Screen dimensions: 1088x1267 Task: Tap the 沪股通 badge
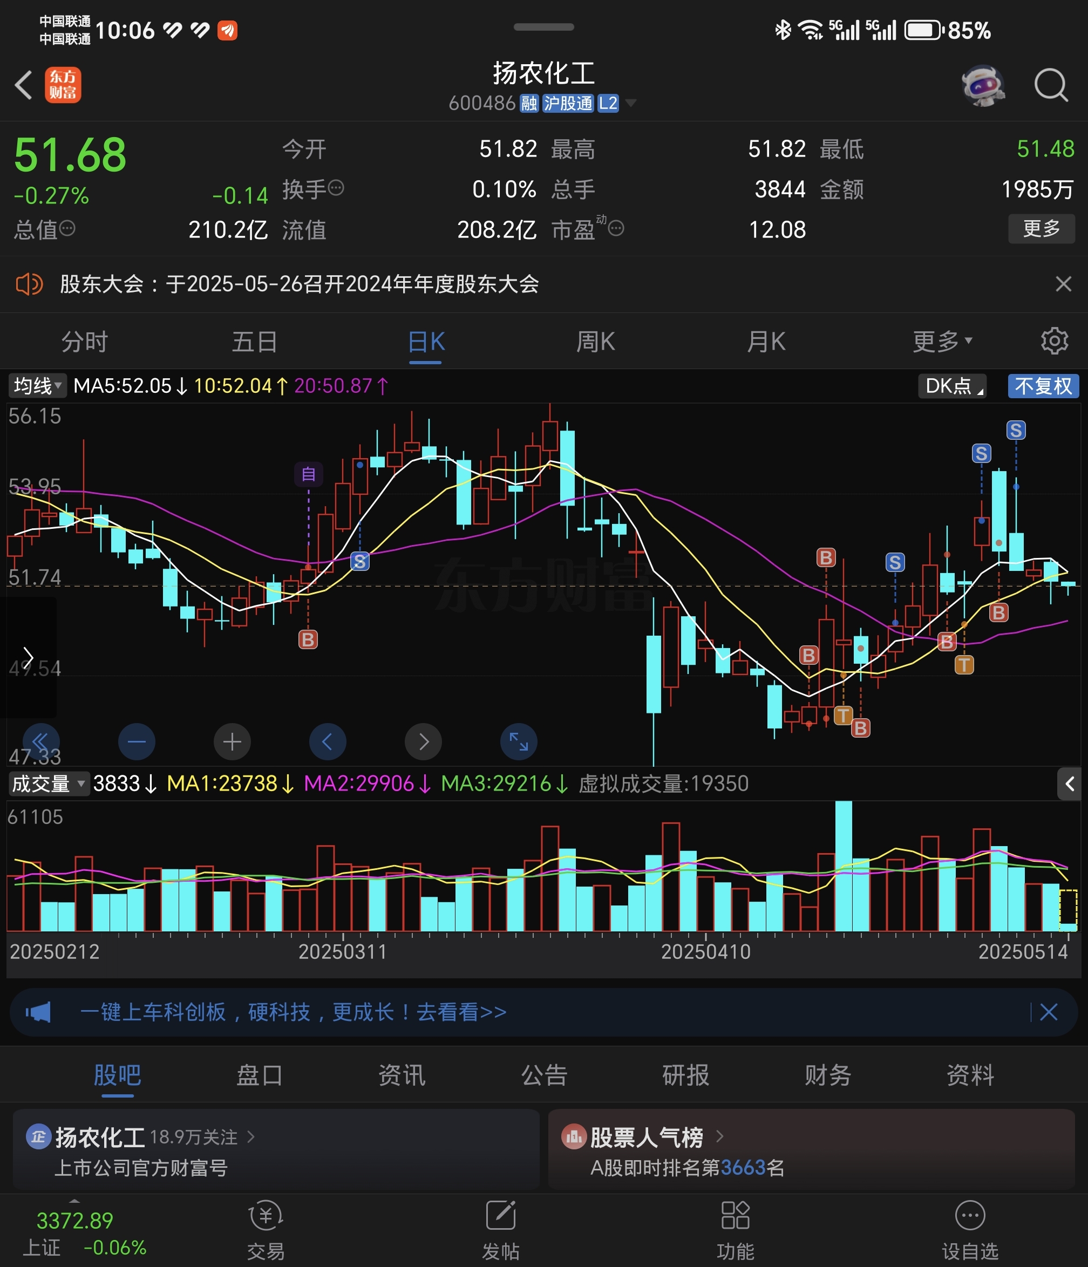pyautogui.click(x=568, y=104)
